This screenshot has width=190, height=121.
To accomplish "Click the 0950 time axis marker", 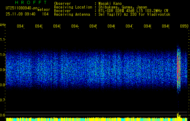I will (x=184, y=26).
